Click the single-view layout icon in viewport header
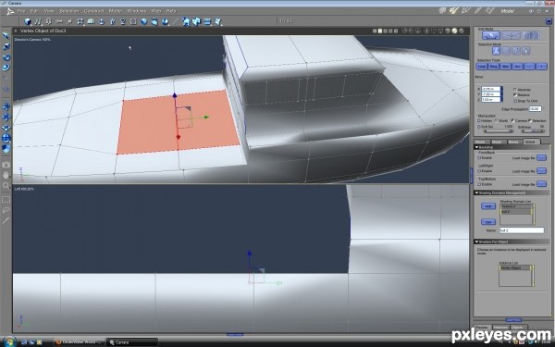The width and height of the screenshot is (555, 347). (375, 31)
